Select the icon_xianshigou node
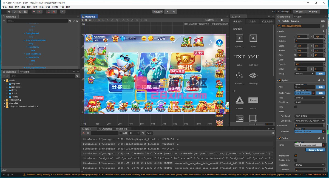Image resolution: width=329 pixels, height=178 pixels. click(33, 54)
